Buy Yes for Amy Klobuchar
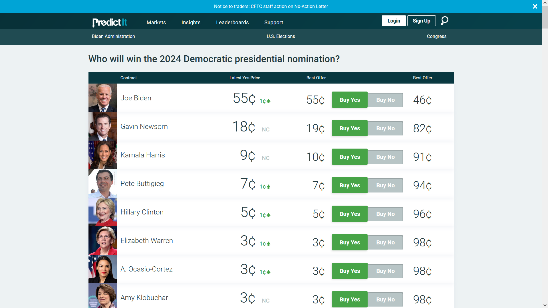548x308 pixels. coord(350,299)
